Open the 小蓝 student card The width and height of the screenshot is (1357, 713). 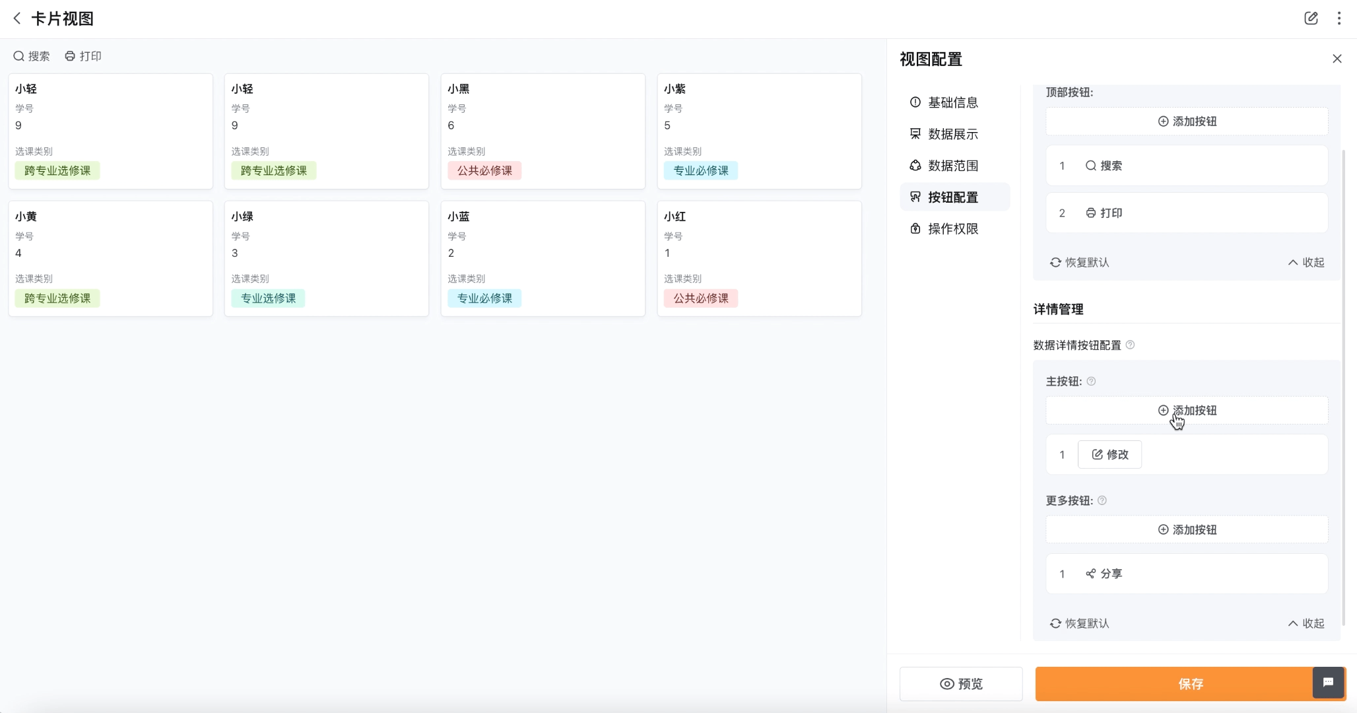click(x=543, y=259)
